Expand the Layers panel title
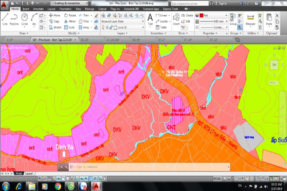This screenshot has height=191, width=287. (x=122, y=33)
